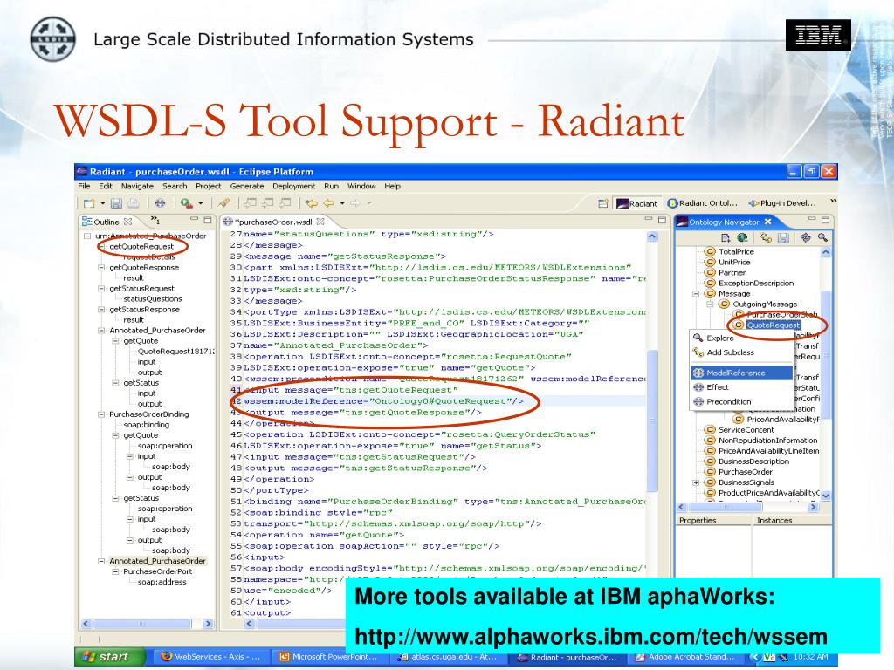Show hidden views chevron beside Outline tab

[155, 220]
